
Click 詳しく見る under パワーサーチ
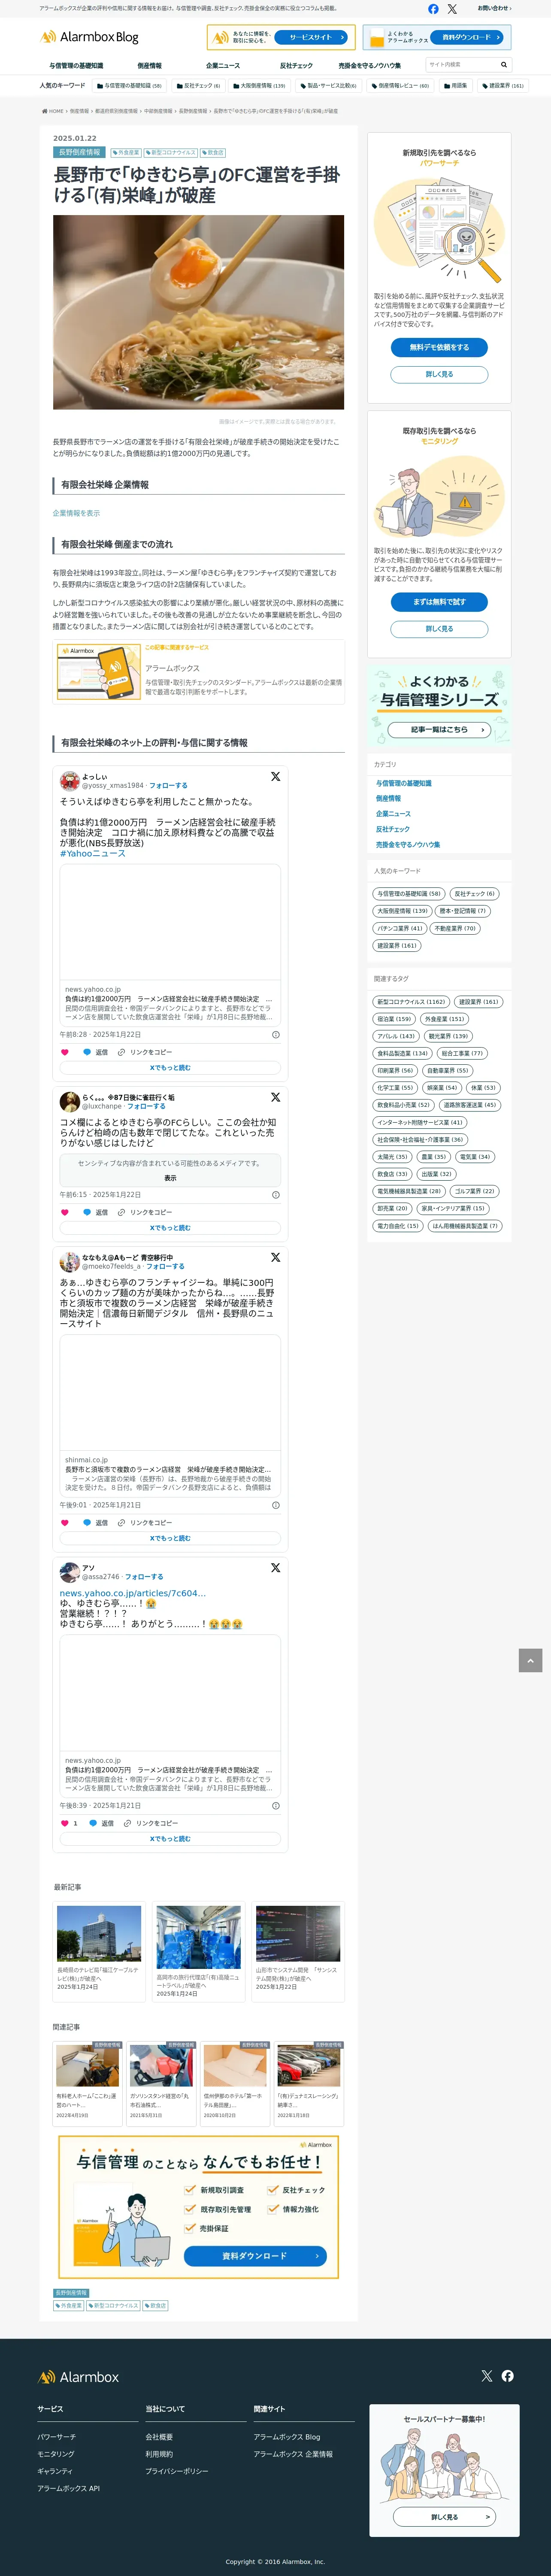pyautogui.click(x=439, y=374)
